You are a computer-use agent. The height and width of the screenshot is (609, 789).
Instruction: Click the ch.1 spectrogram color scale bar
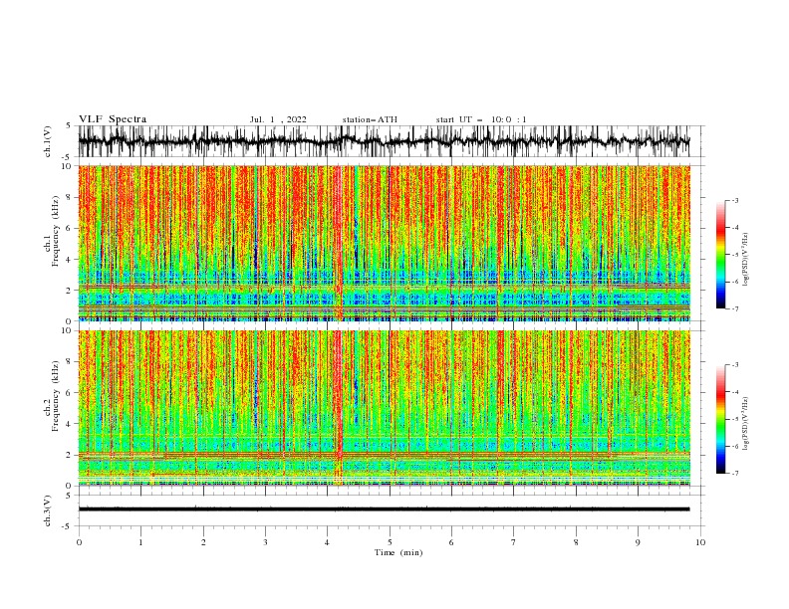click(720, 255)
